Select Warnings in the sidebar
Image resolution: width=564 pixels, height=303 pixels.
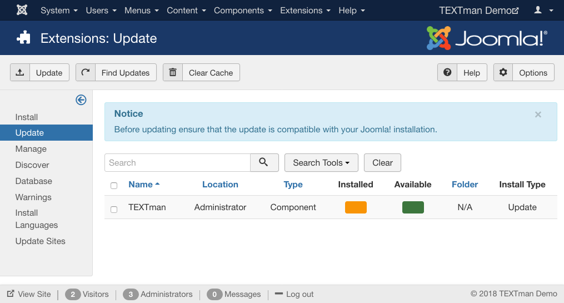point(33,197)
